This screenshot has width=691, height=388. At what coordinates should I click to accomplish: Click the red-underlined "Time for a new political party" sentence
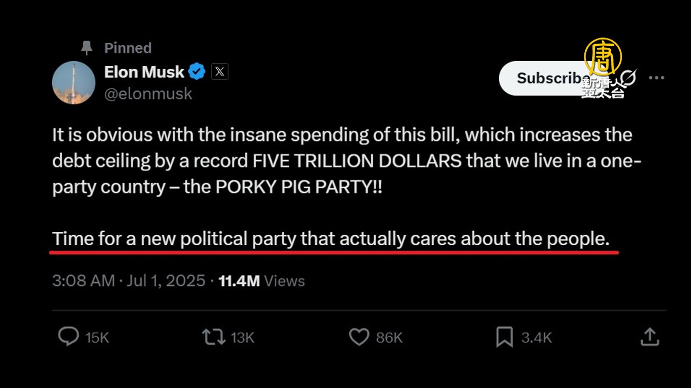point(330,238)
